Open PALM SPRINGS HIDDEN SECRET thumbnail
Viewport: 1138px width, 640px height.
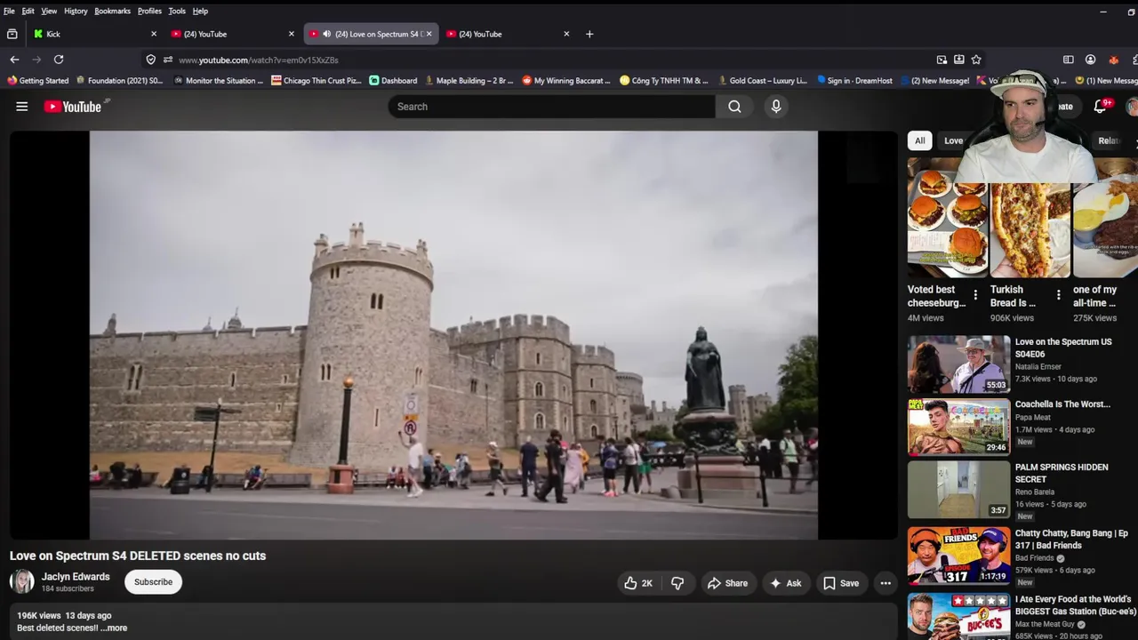coord(958,490)
